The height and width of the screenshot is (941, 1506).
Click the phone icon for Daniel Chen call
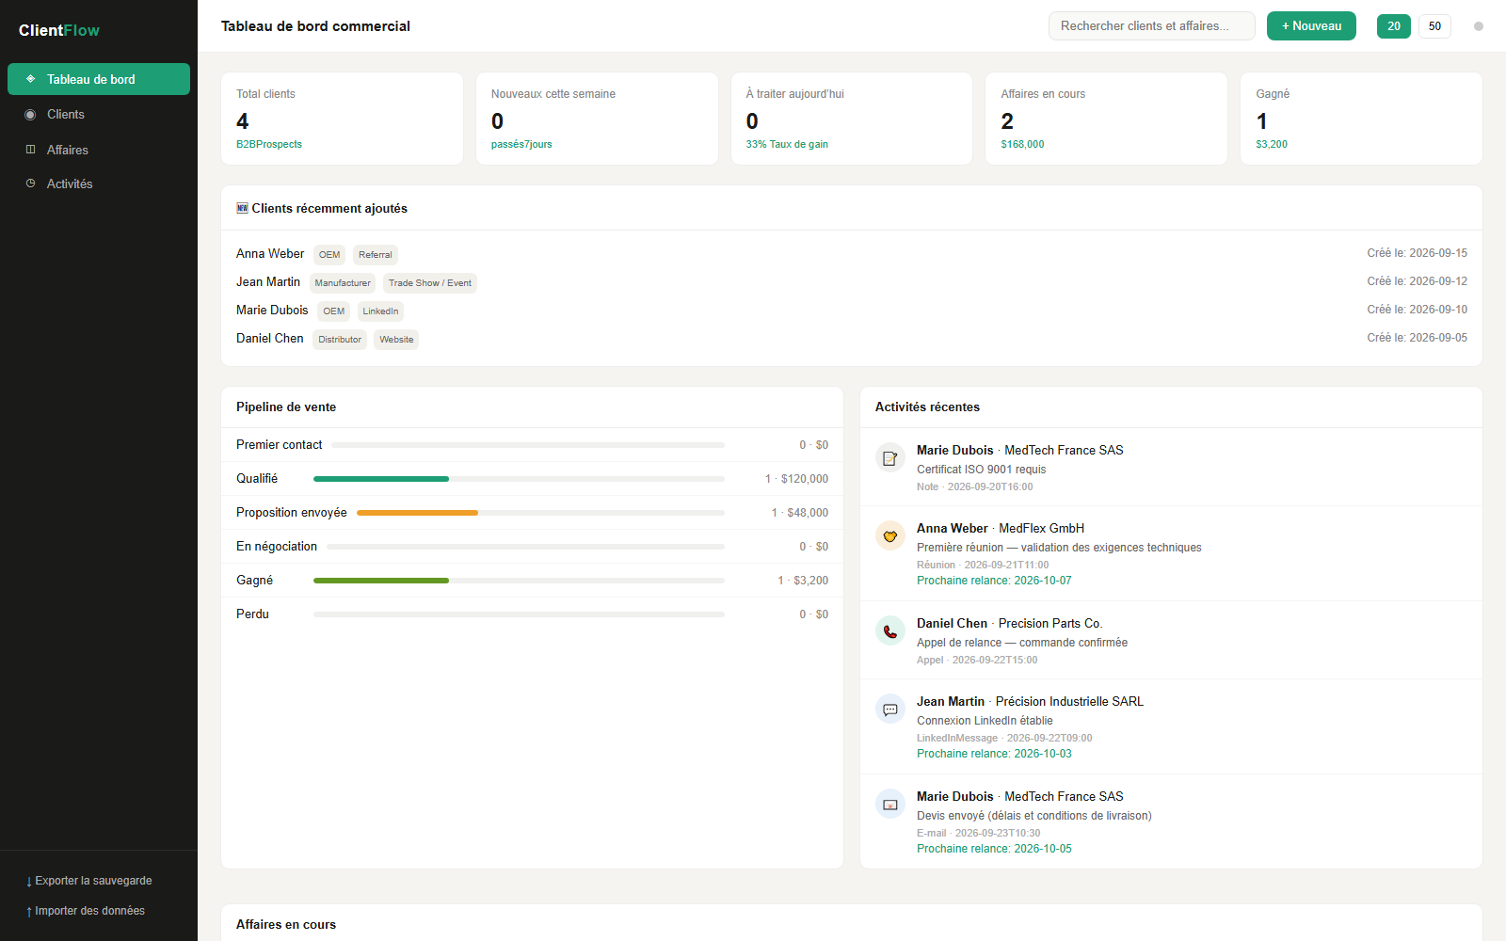click(890, 631)
